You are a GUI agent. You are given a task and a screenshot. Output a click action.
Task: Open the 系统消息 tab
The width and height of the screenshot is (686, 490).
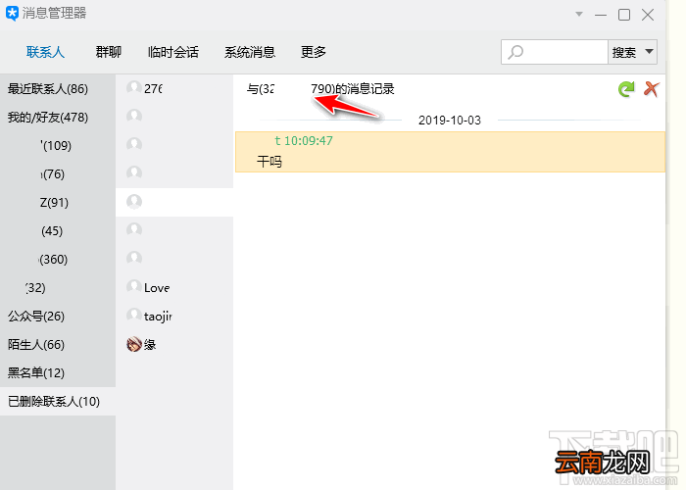coord(250,52)
